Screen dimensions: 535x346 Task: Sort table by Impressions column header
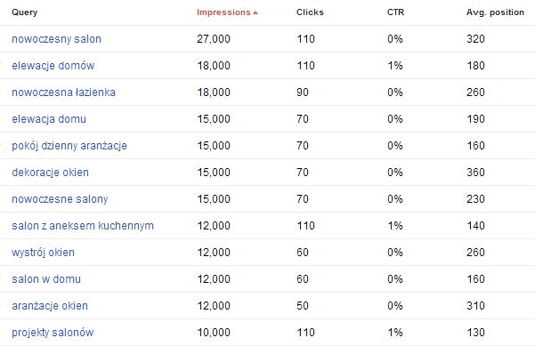pos(223,12)
